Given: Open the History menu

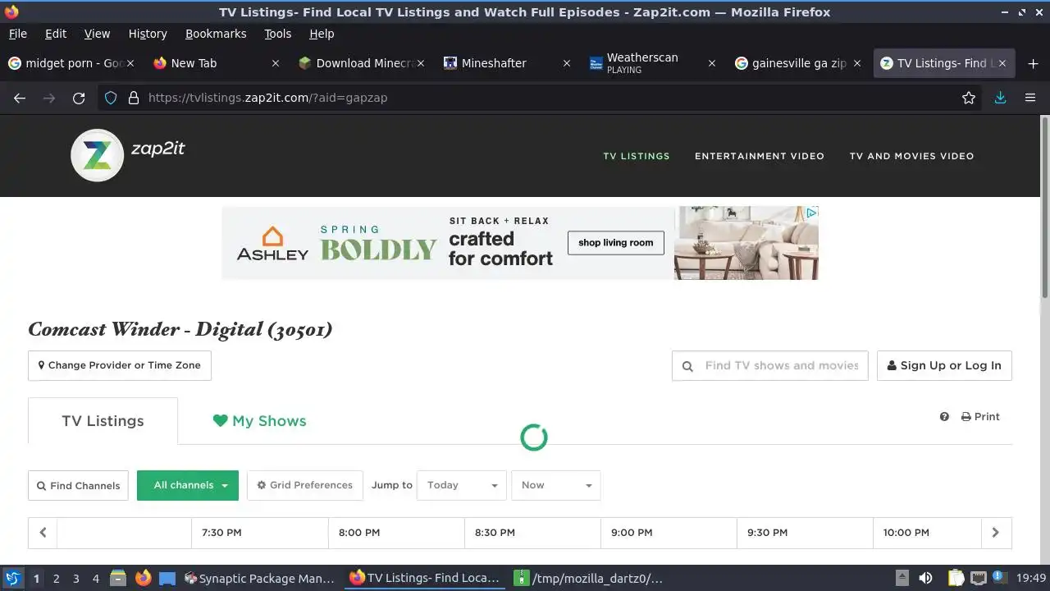Looking at the screenshot, I should coord(148,34).
